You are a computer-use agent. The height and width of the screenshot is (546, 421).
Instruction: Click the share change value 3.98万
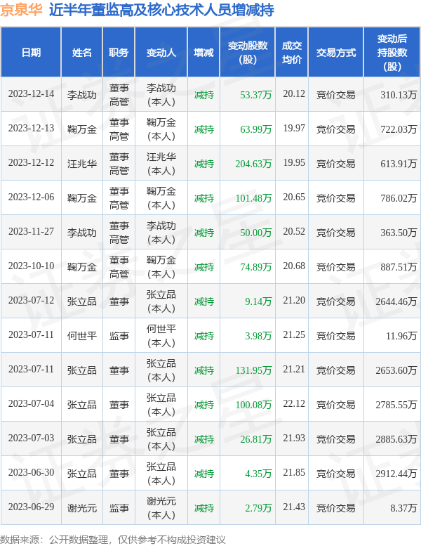tap(258, 336)
